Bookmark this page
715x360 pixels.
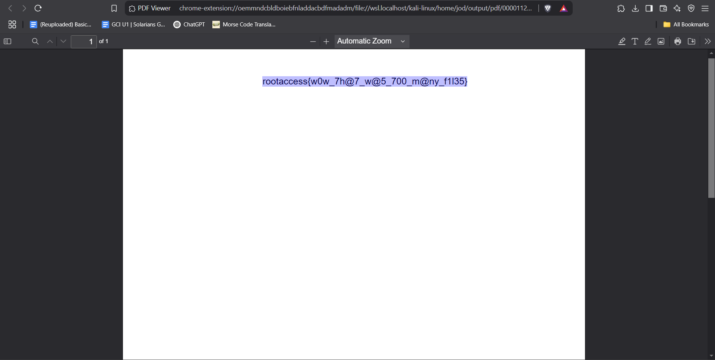coord(114,8)
